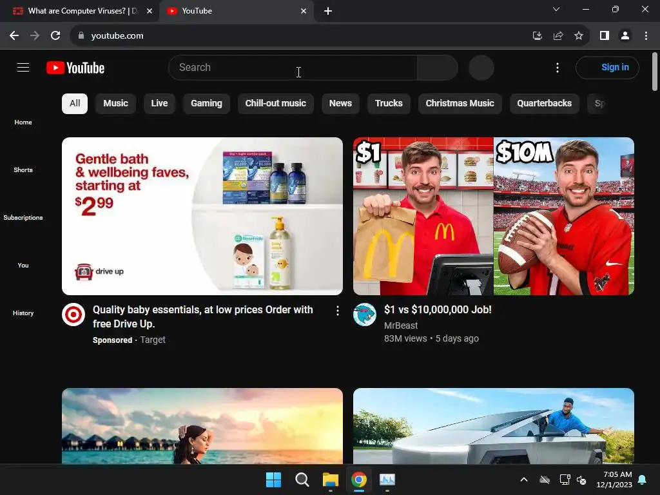Screen dimensions: 660x495
Task: Open the Target channel avatar
Action: point(73,315)
